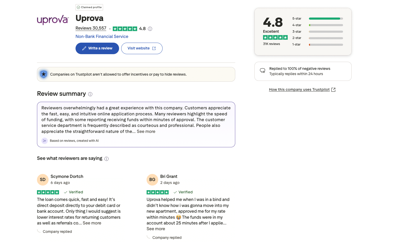Image resolution: width=412 pixels, height=242 pixels.
Task: Click Scymone Dortch's five-star rating
Action: point(48,192)
